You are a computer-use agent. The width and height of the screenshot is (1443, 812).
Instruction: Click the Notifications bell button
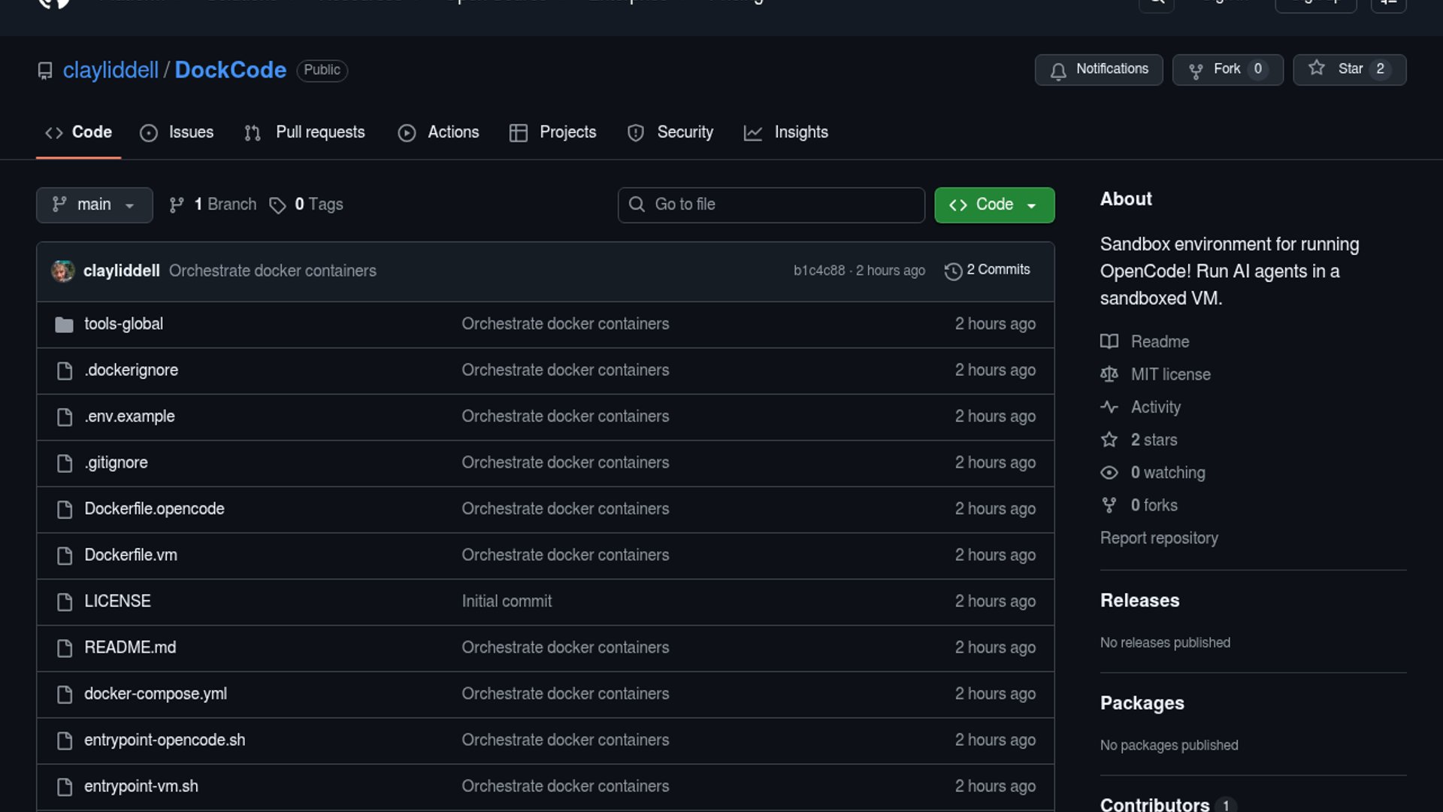pos(1098,70)
